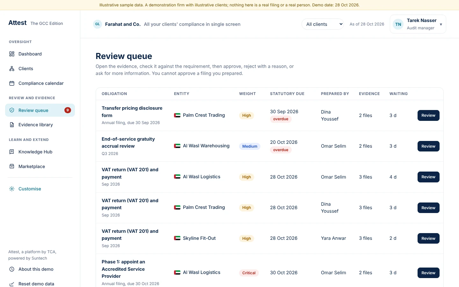Click the overdue tag under 30 Sep 2026
459x287 pixels.
coord(280,119)
